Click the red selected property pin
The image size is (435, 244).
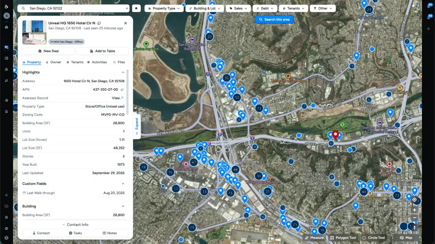coord(336,135)
